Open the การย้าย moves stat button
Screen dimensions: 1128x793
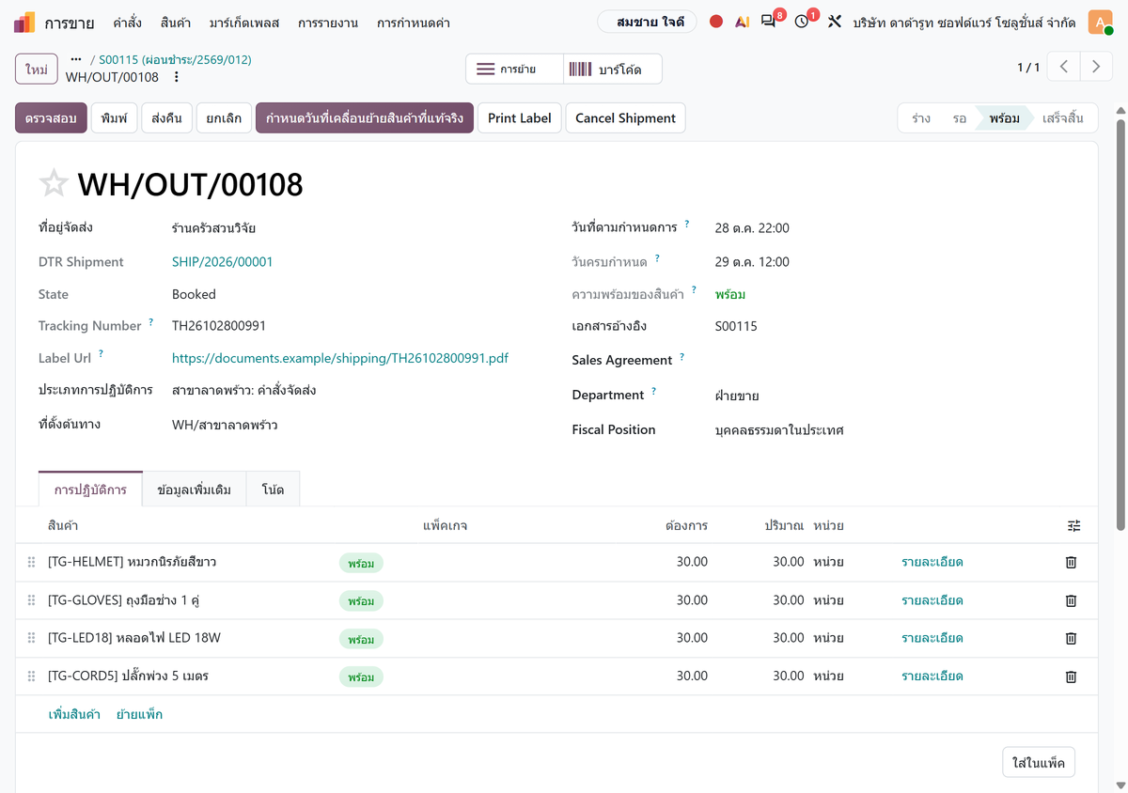[514, 69]
